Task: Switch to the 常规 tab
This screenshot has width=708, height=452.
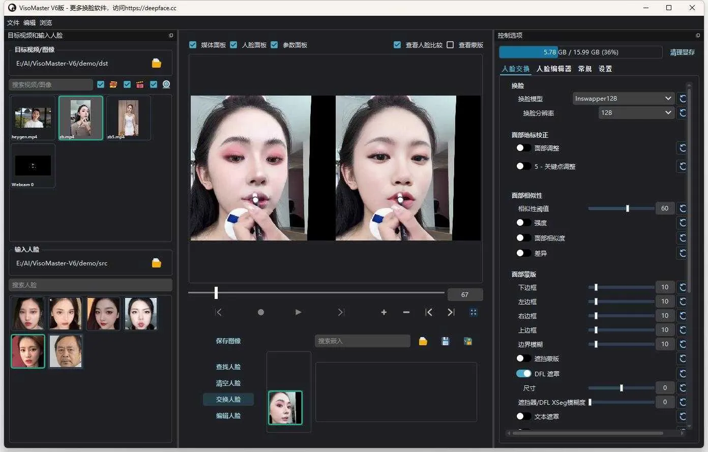Action: click(585, 69)
